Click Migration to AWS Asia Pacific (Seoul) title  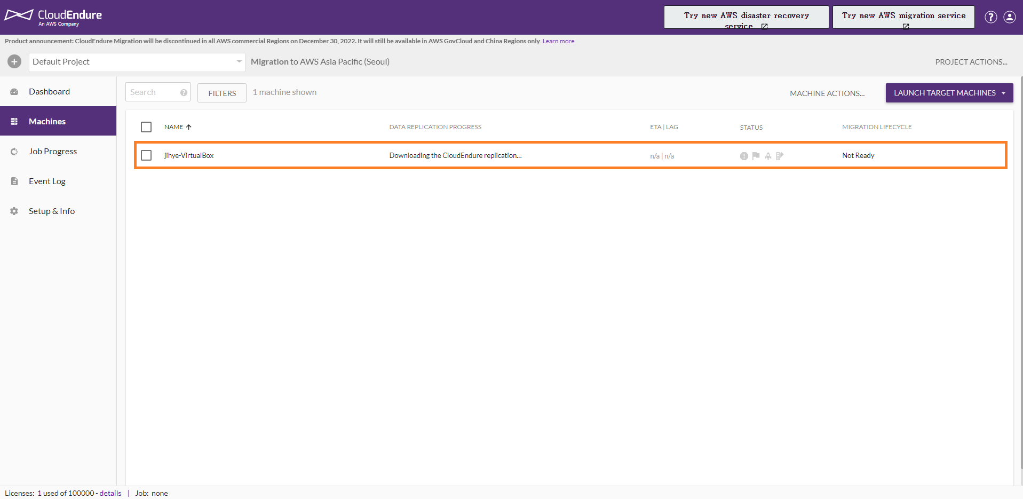(320, 62)
